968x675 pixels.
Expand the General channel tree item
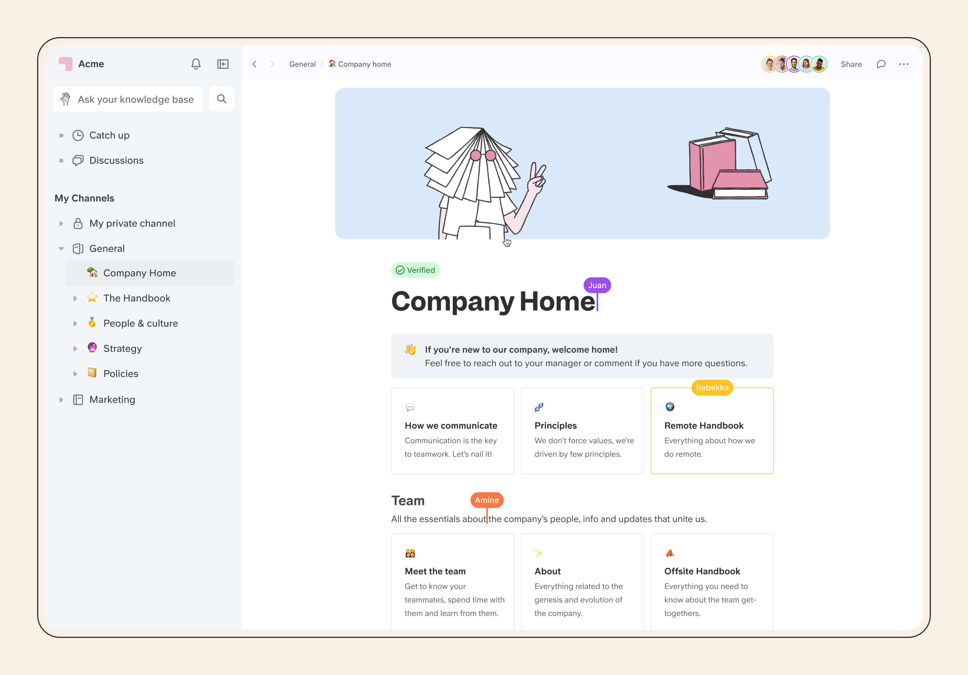[61, 248]
